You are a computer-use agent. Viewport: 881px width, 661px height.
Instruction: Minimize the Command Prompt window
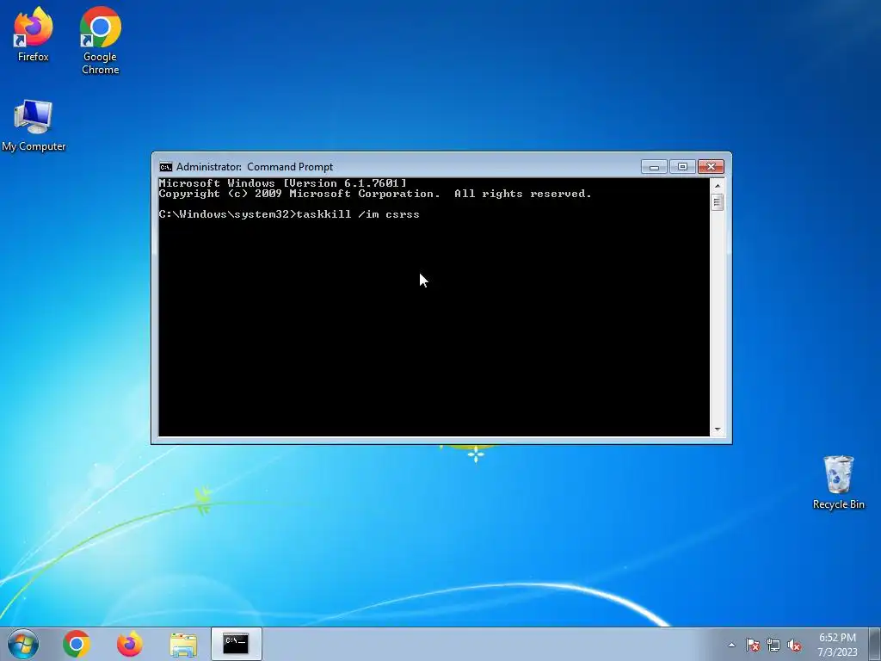click(654, 167)
